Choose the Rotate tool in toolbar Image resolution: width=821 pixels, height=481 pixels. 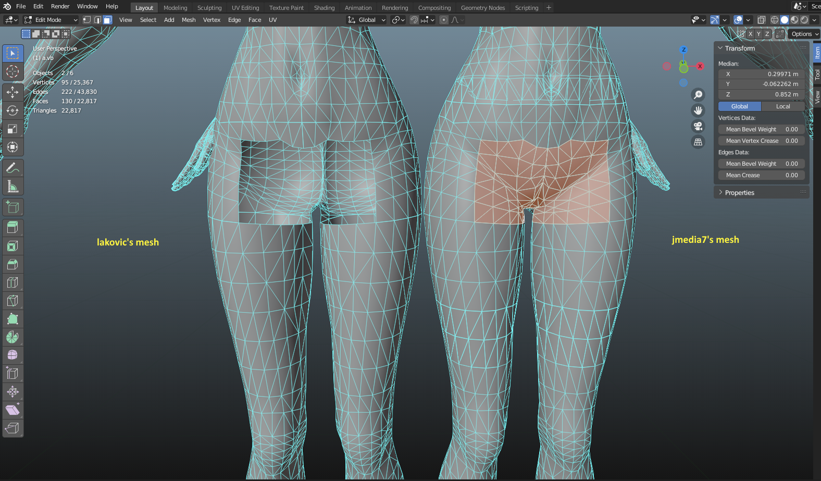click(x=13, y=110)
